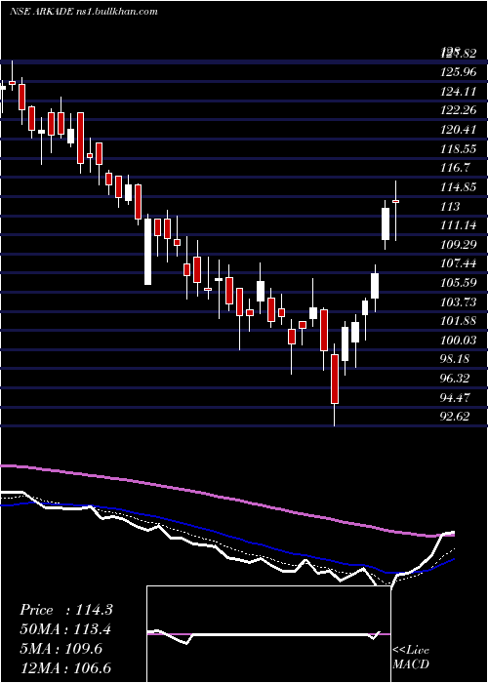Select the 116.7 price axis label

(x=456, y=168)
